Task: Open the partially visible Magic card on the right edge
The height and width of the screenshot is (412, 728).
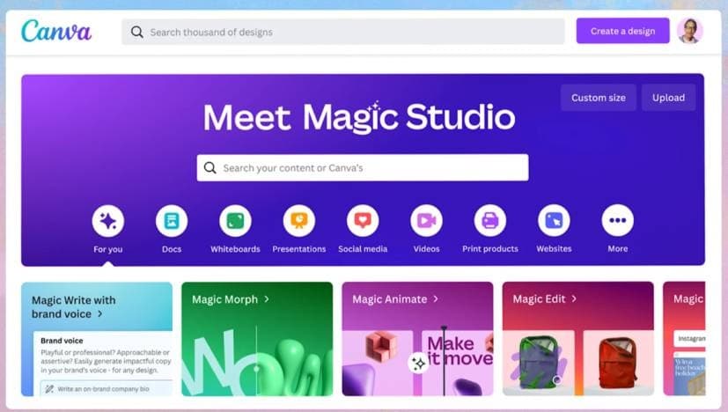Action: coord(684,339)
